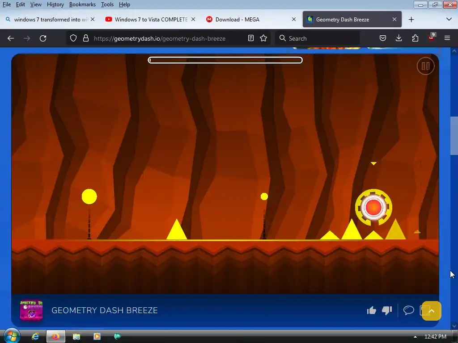458x343 pixels.
Task: Click the yellow scroll-to-top arrow button
Action: pyautogui.click(x=432, y=311)
